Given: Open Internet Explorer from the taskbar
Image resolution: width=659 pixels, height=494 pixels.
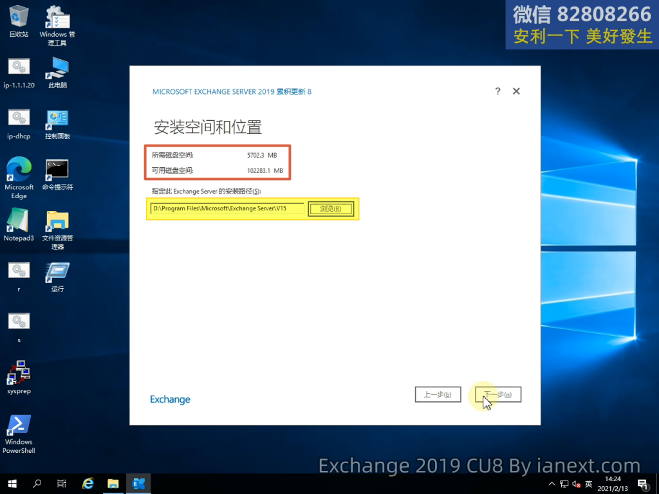Looking at the screenshot, I should pyautogui.click(x=88, y=483).
